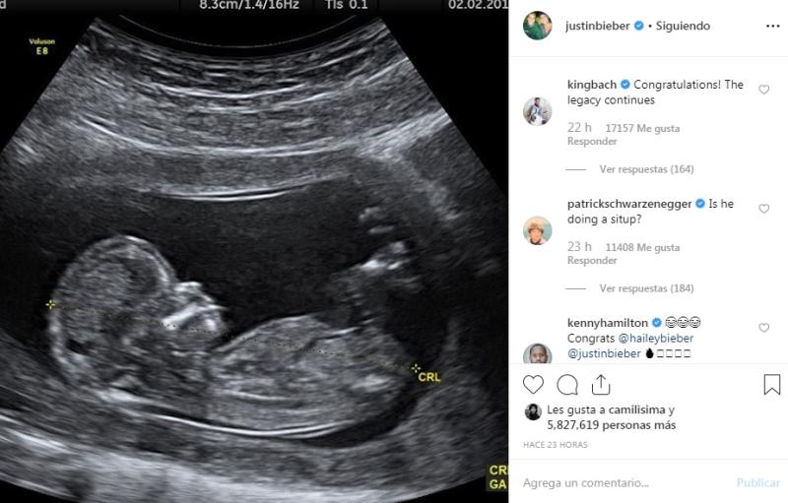Open justinbieber profile picture
The width and height of the screenshot is (788, 503).
click(x=537, y=25)
